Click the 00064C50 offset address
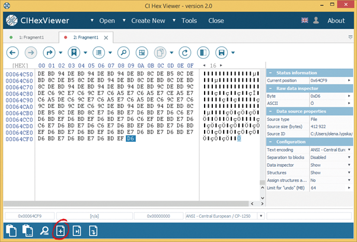The image size is (357, 242). (20, 74)
